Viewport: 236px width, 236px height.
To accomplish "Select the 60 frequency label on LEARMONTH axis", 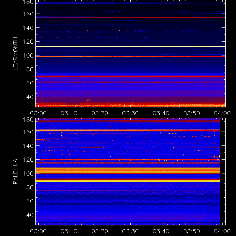I will tap(30, 83).
